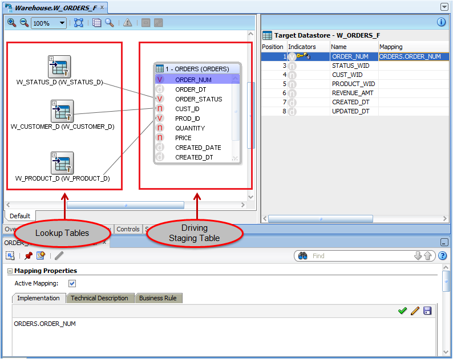
Task: Click the Find search field
Action: [359, 256]
